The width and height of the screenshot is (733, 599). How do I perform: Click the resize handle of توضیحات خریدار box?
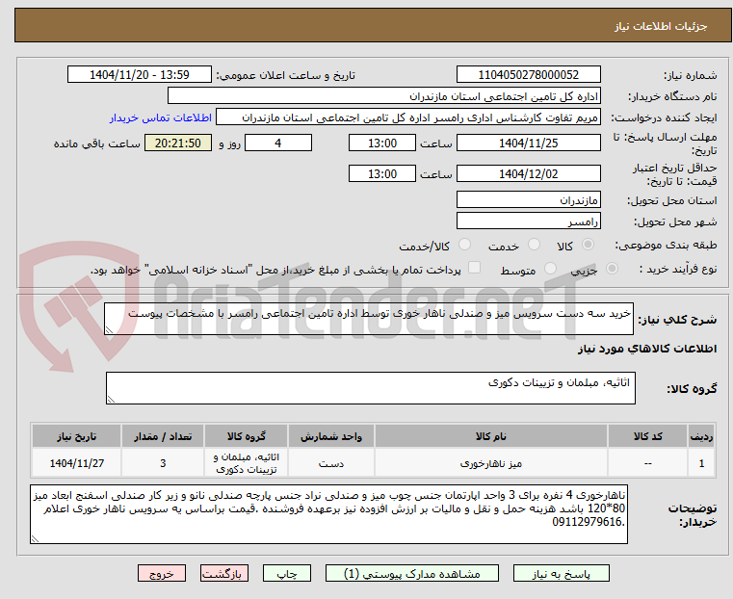pos(35,539)
